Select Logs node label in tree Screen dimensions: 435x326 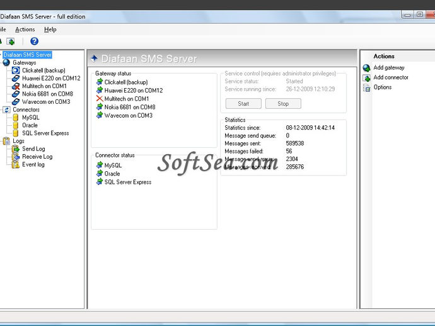tap(18, 141)
